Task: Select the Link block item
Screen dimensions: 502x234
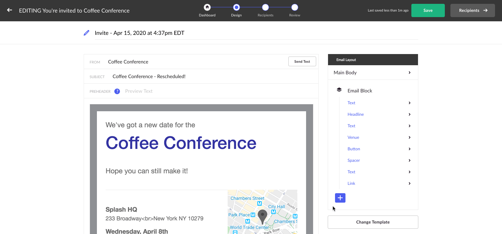Action: pyautogui.click(x=351, y=183)
